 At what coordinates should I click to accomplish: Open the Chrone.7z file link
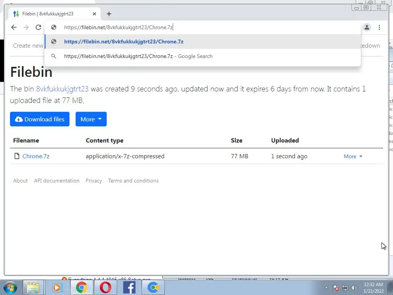tap(36, 156)
